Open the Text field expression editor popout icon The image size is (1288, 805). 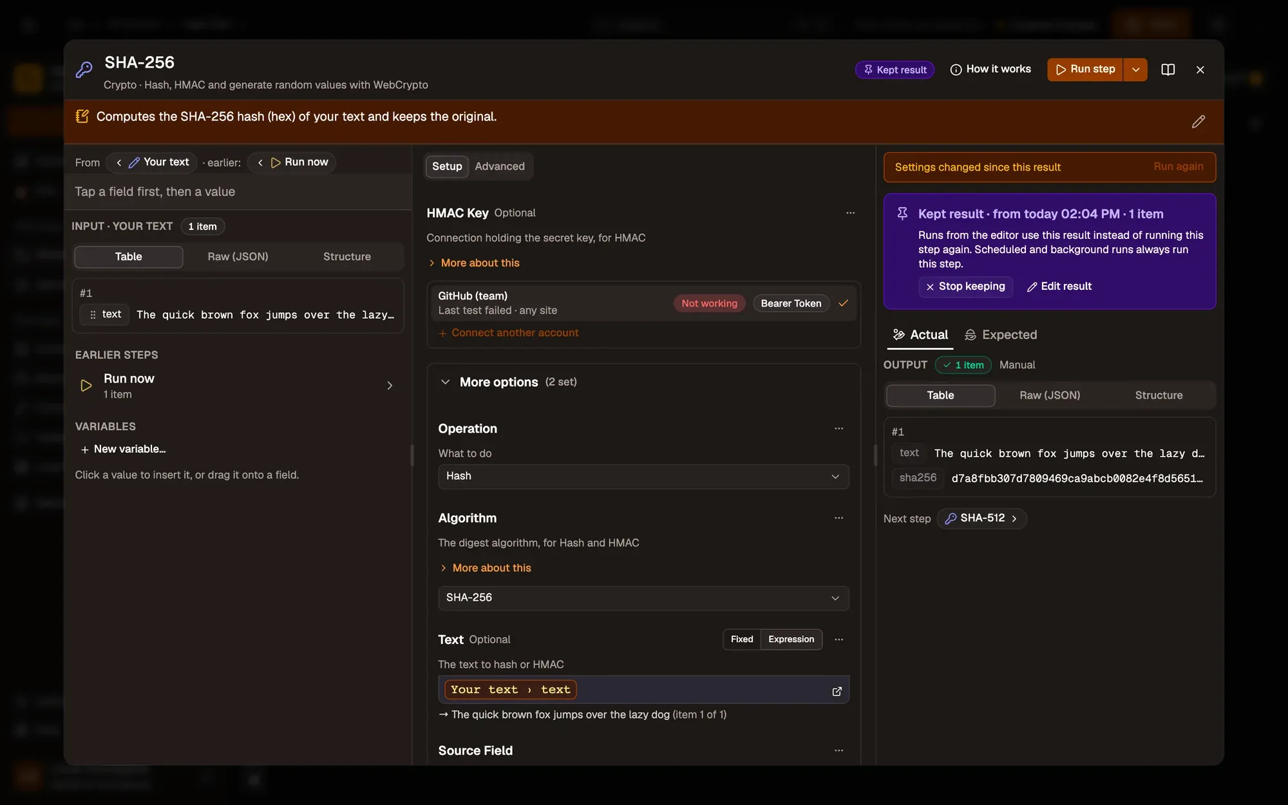837,691
